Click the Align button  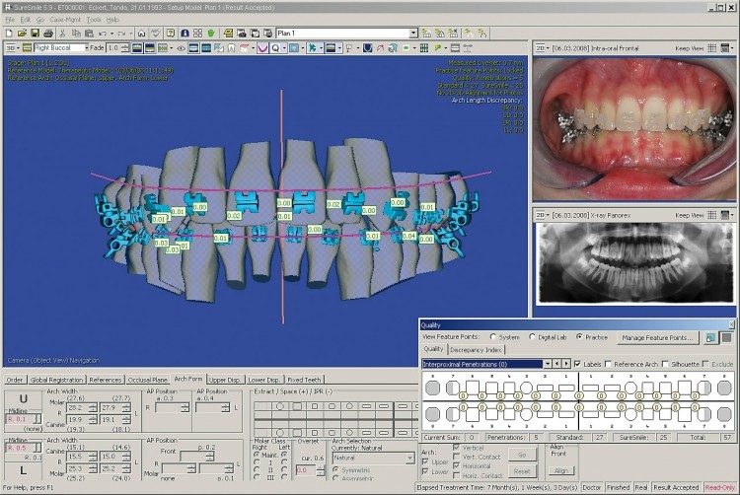click(561, 470)
